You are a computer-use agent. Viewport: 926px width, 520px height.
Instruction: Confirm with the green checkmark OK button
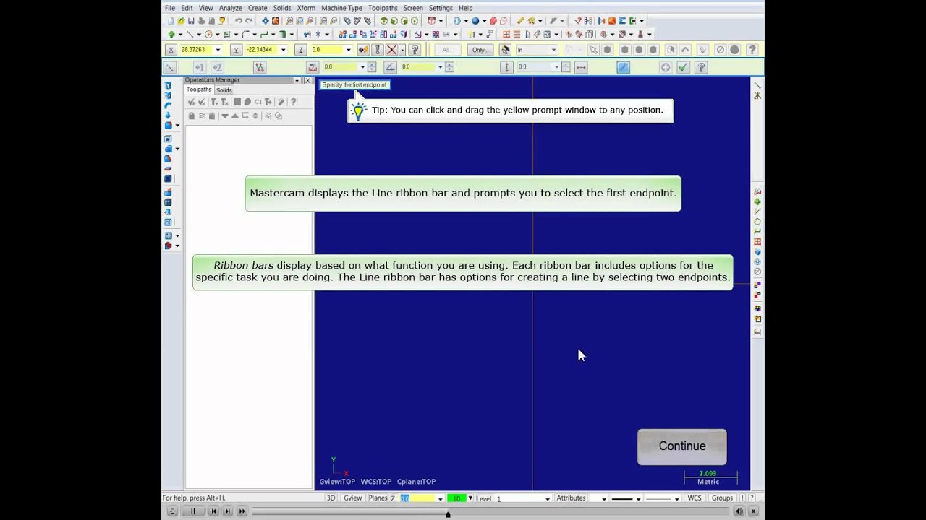coord(683,67)
